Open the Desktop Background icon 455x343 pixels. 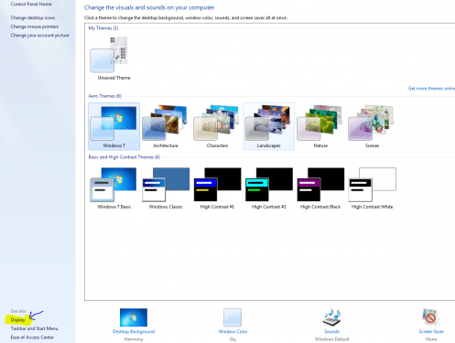134,317
